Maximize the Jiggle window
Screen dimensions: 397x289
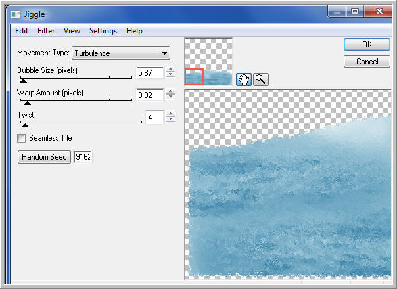(x=355, y=12)
